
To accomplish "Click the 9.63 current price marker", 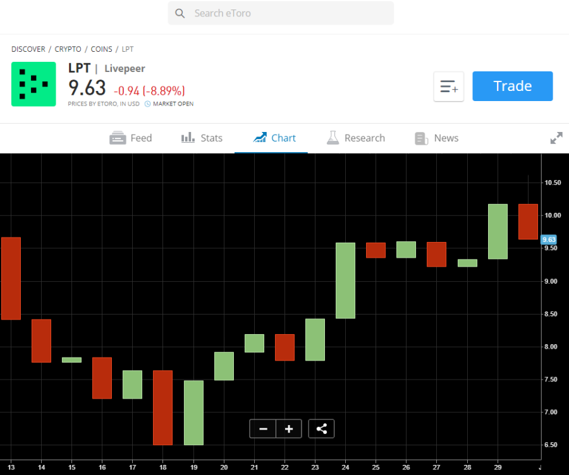I will point(548,239).
